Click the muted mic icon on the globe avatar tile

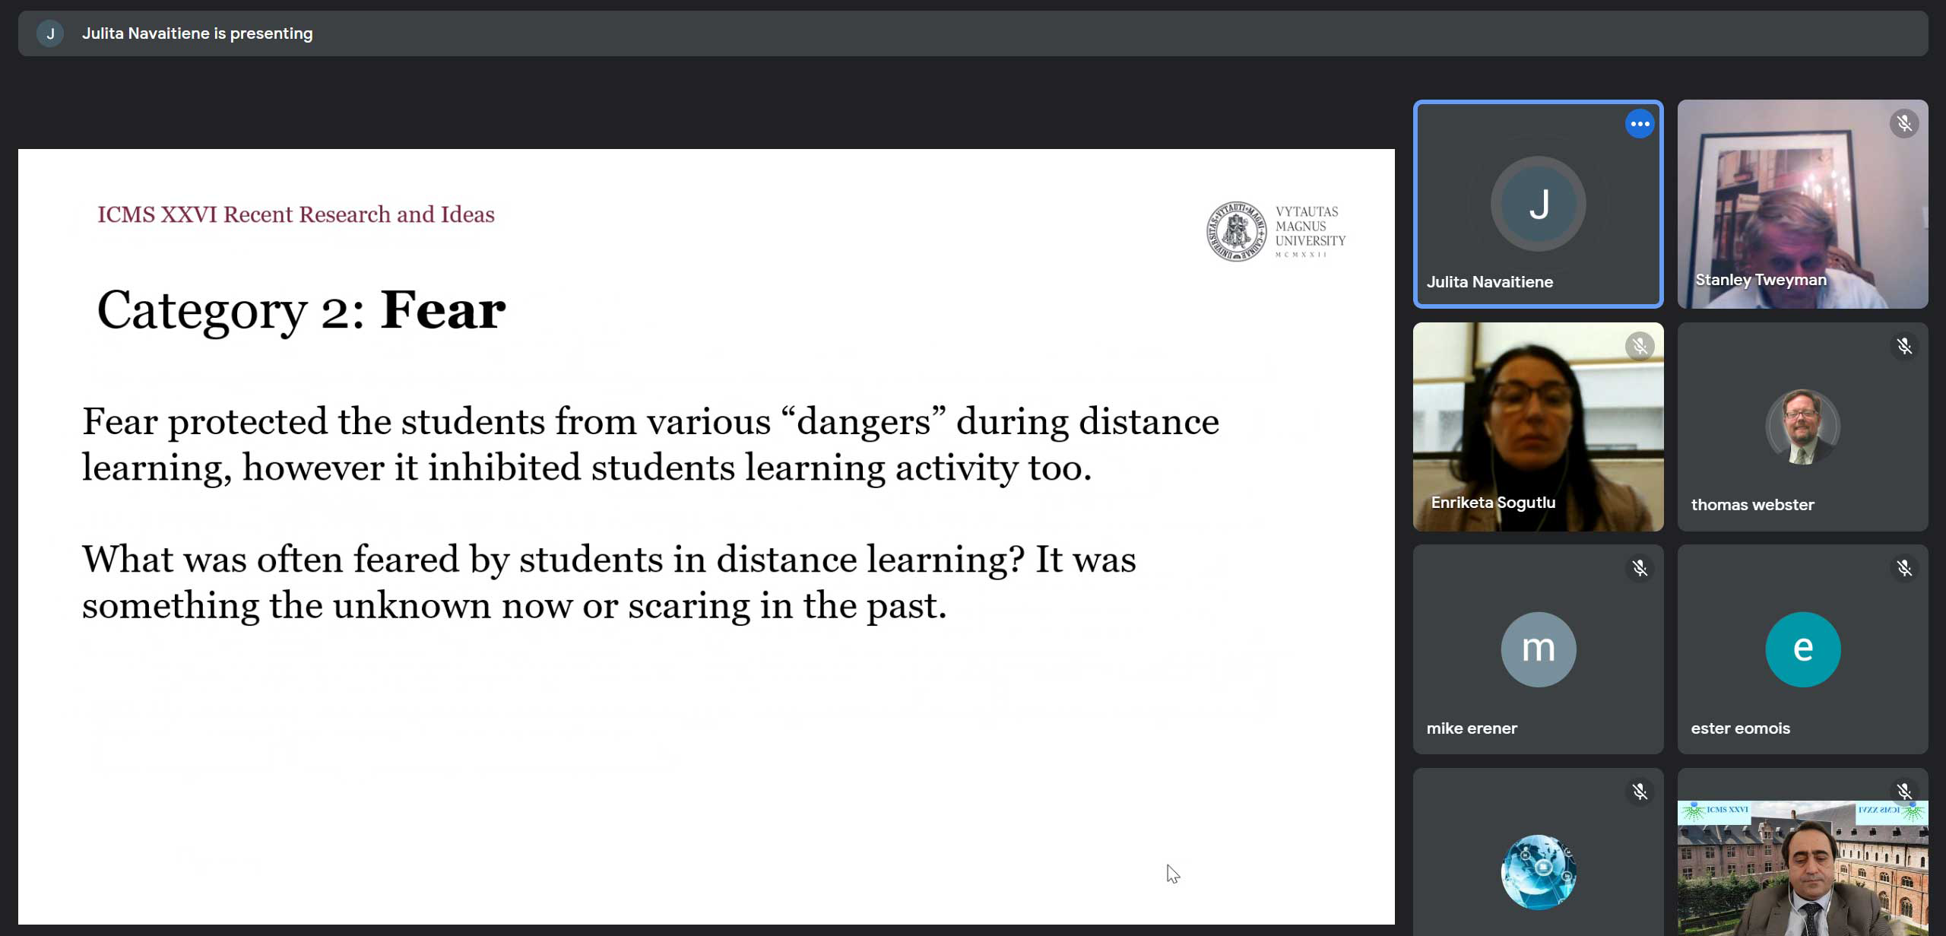1640,792
